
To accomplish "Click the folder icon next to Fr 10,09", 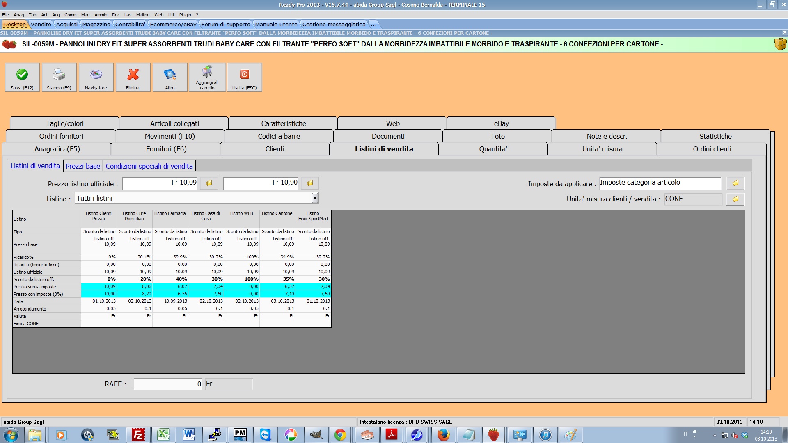I will pos(209,183).
